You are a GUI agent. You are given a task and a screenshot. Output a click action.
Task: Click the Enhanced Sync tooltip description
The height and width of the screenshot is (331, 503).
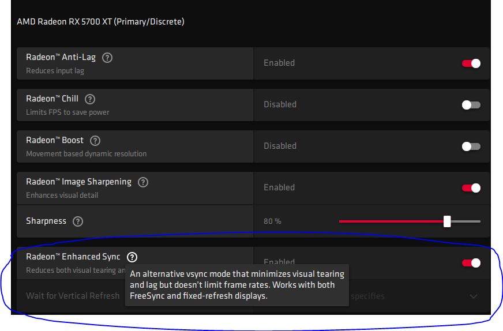tap(237, 285)
